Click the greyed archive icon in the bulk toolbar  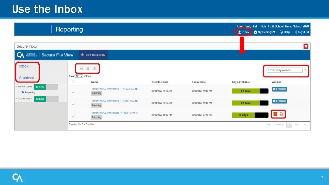point(88,69)
